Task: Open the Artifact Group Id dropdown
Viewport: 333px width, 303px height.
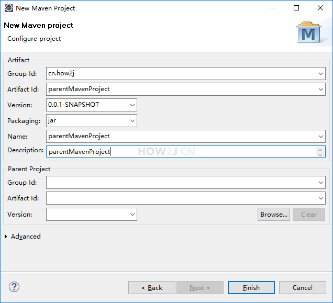Action: coord(320,73)
